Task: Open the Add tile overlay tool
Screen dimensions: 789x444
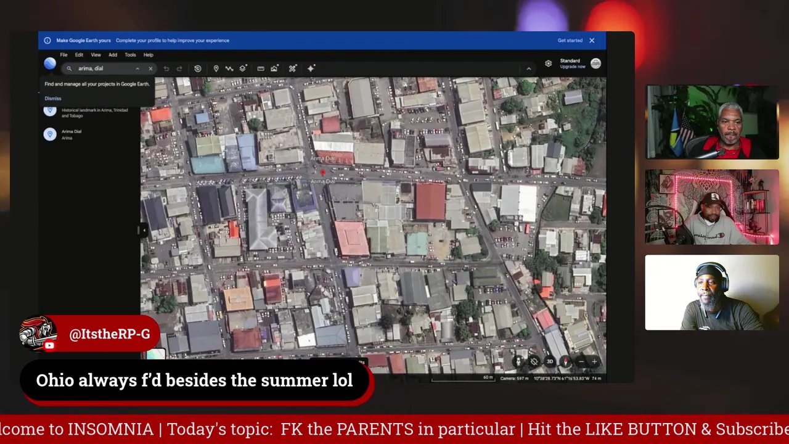Action: click(243, 68)
